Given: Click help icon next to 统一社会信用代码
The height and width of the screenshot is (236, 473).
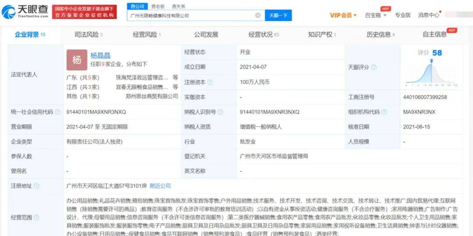Looking at the screenshot, I should (57, 112).
